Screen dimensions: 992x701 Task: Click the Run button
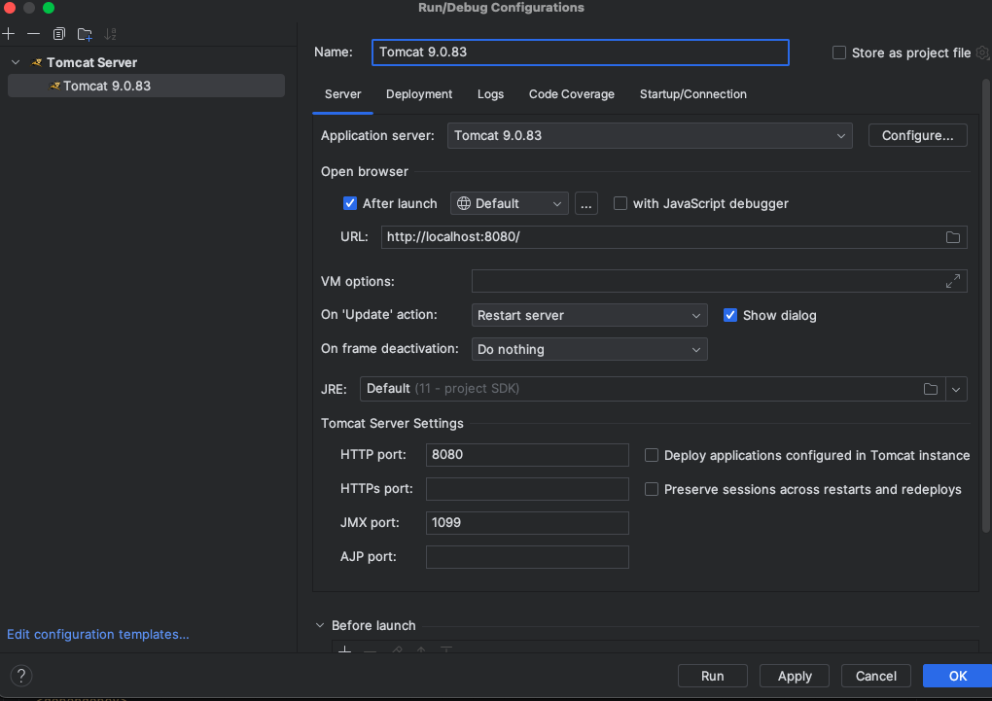point(712,676)
